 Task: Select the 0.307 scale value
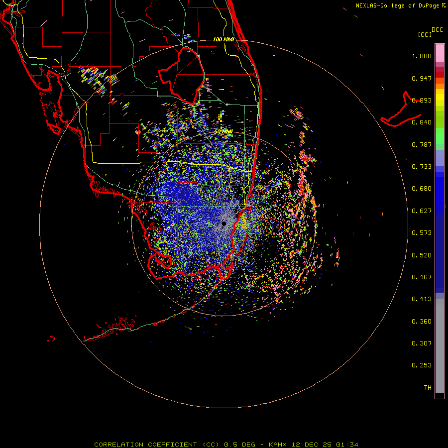coord(422,343)
